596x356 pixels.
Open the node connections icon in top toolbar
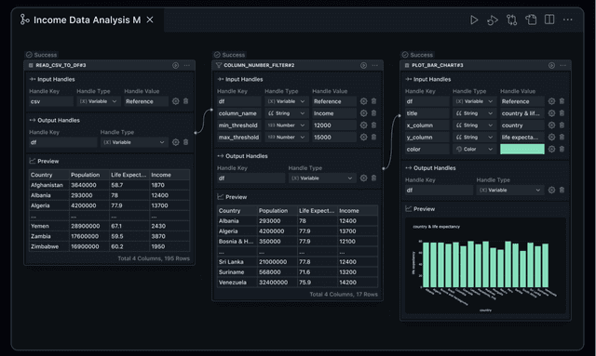coord(511,20)
